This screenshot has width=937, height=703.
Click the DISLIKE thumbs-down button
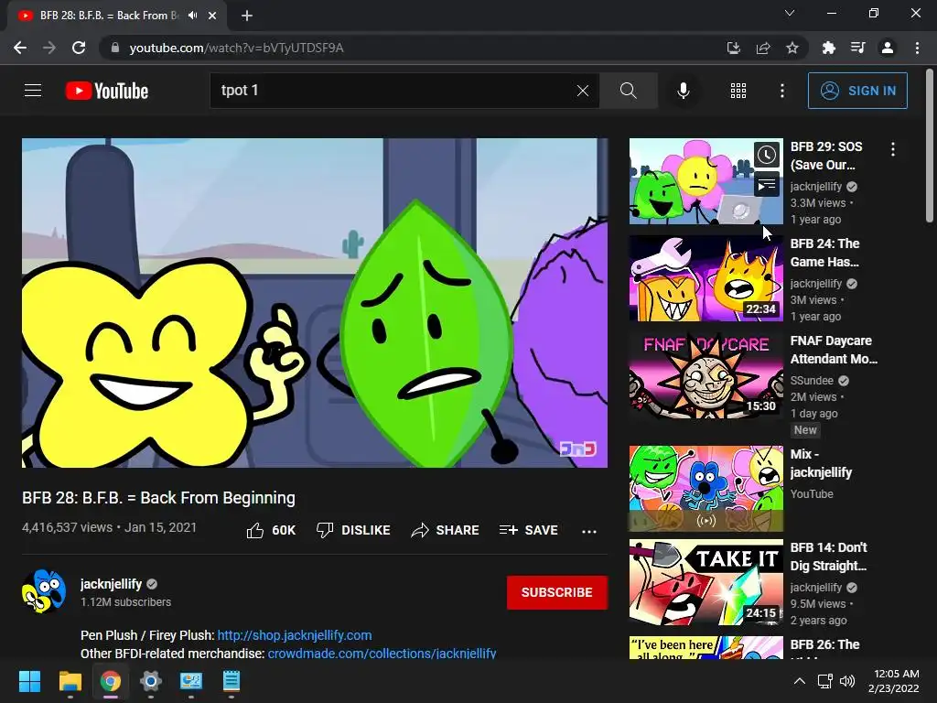pyautogui.click(x=353, y=530)
